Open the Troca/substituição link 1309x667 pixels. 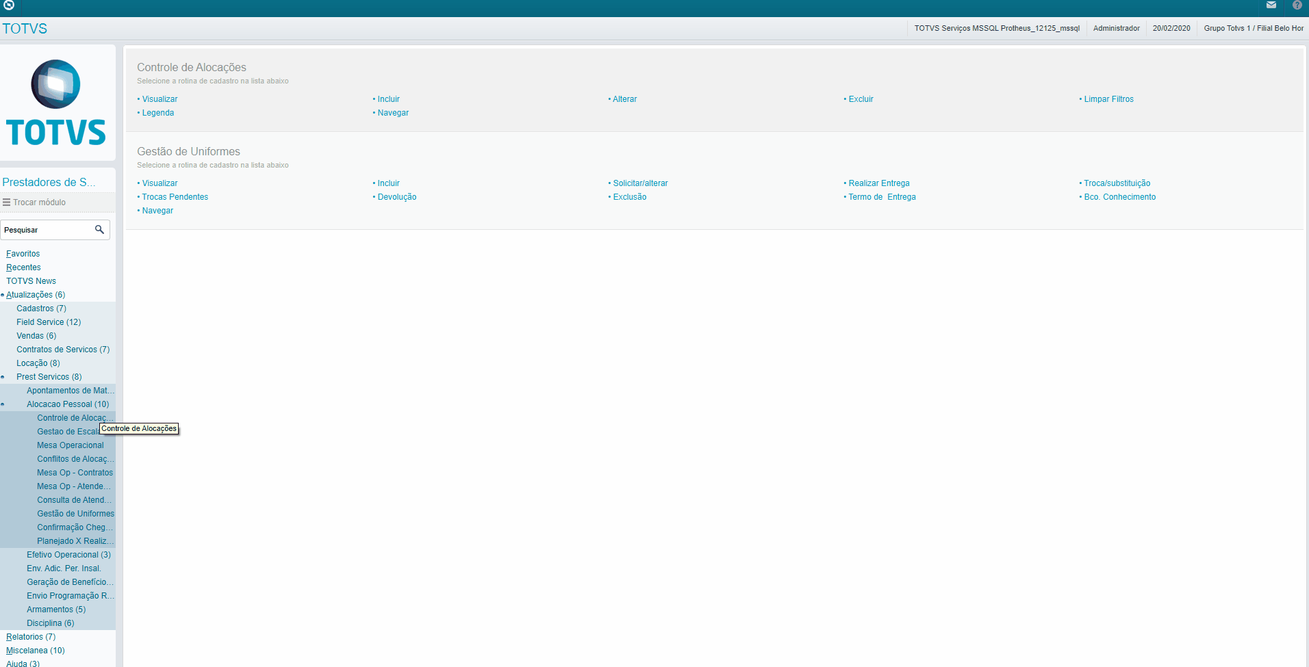[x=1117, y=183]
